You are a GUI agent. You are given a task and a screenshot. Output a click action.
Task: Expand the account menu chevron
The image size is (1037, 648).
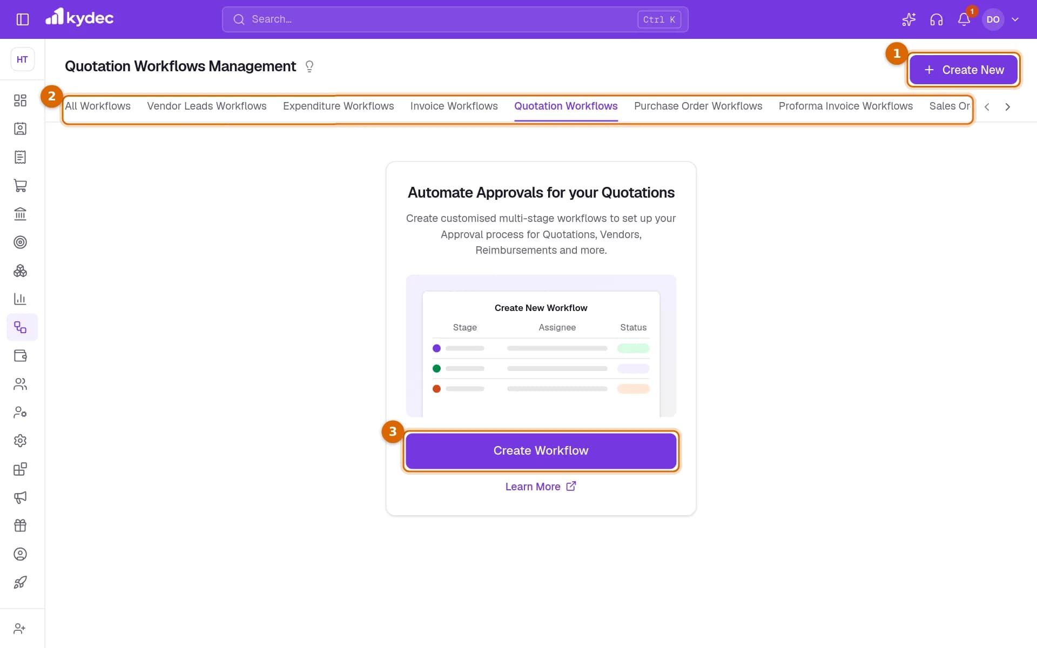click(x=1015, y=19)
